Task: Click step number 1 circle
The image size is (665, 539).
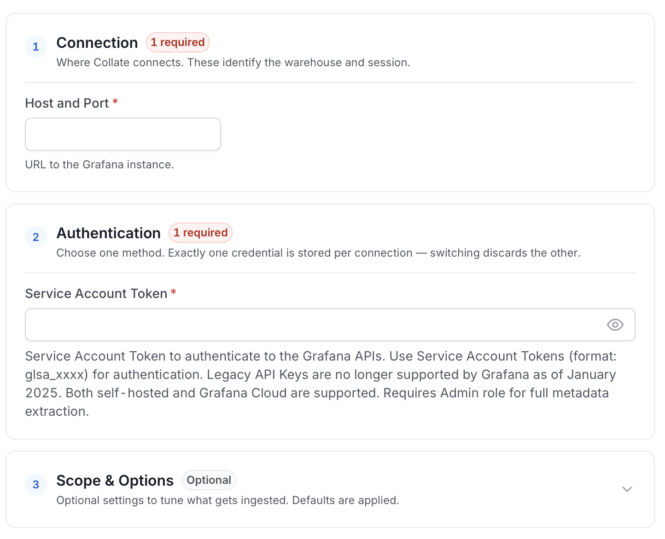Action: point(36,47)
